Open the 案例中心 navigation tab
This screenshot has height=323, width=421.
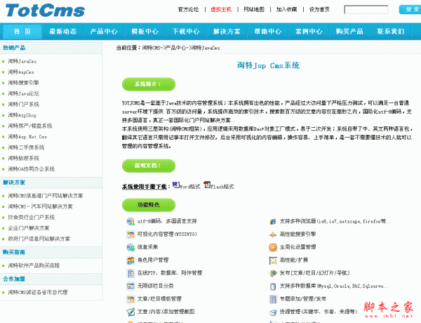point(309,32)
